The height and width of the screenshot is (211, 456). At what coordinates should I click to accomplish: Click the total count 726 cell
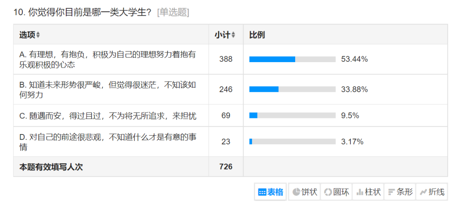pyautogui.click(x=226, y=167)
